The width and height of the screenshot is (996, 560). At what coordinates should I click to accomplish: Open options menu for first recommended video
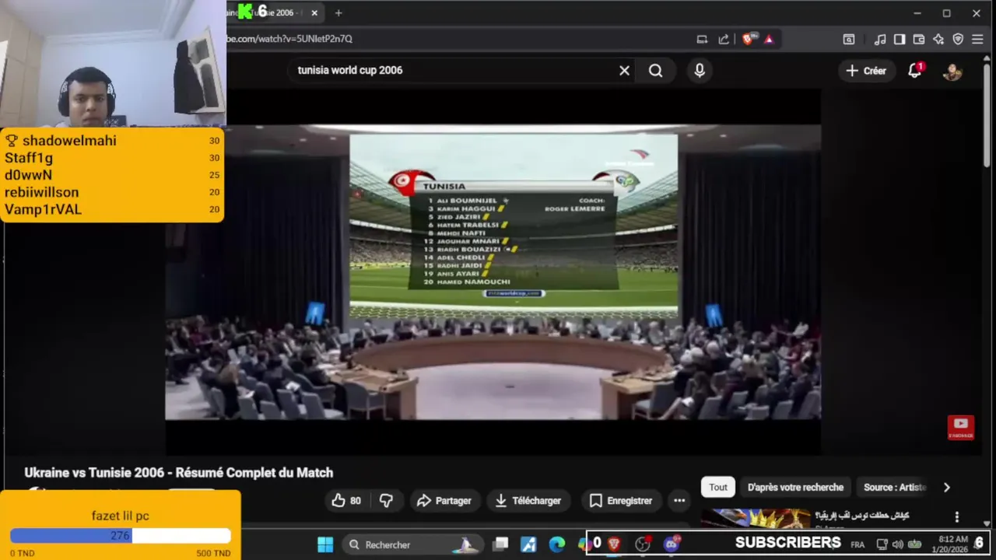point(957,517)
